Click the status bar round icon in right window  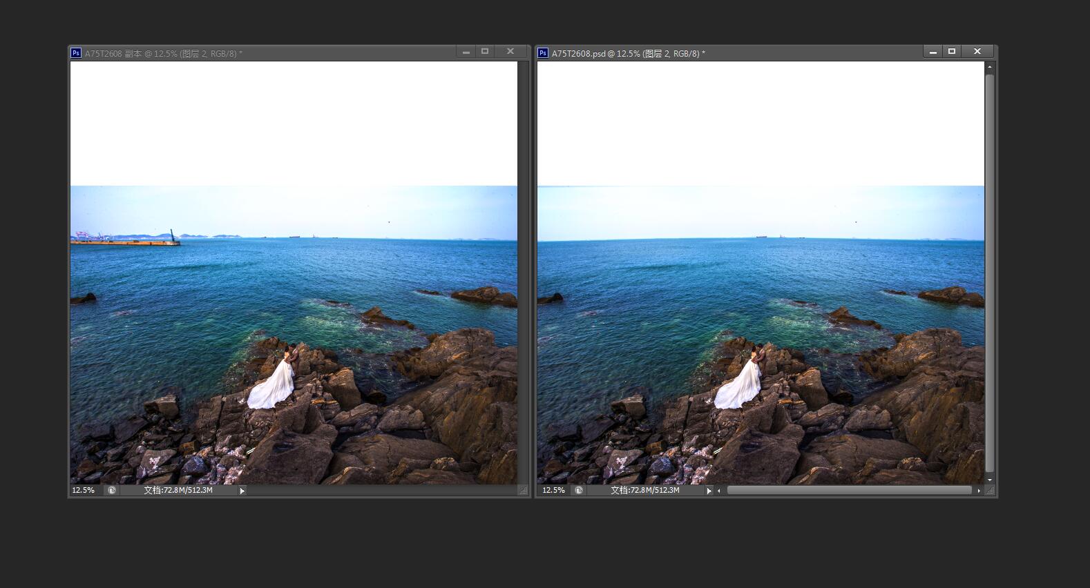click(x=579, y=491)
